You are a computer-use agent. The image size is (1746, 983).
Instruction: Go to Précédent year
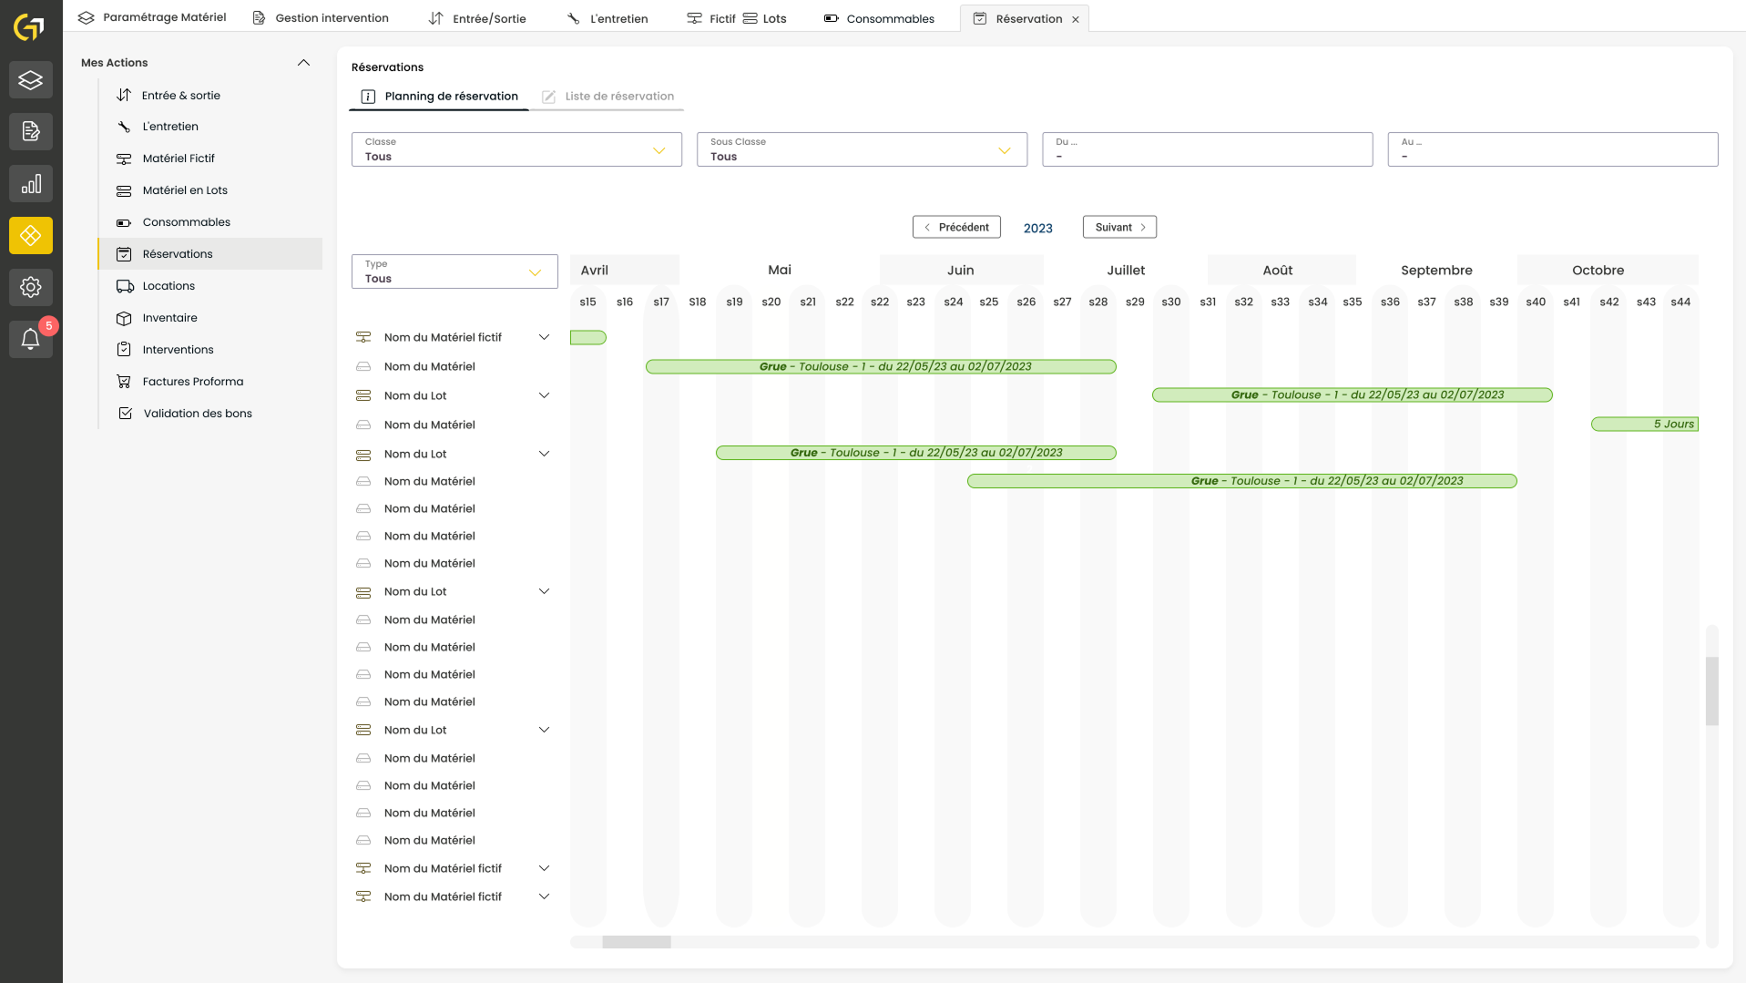click(x=956, y=227)
